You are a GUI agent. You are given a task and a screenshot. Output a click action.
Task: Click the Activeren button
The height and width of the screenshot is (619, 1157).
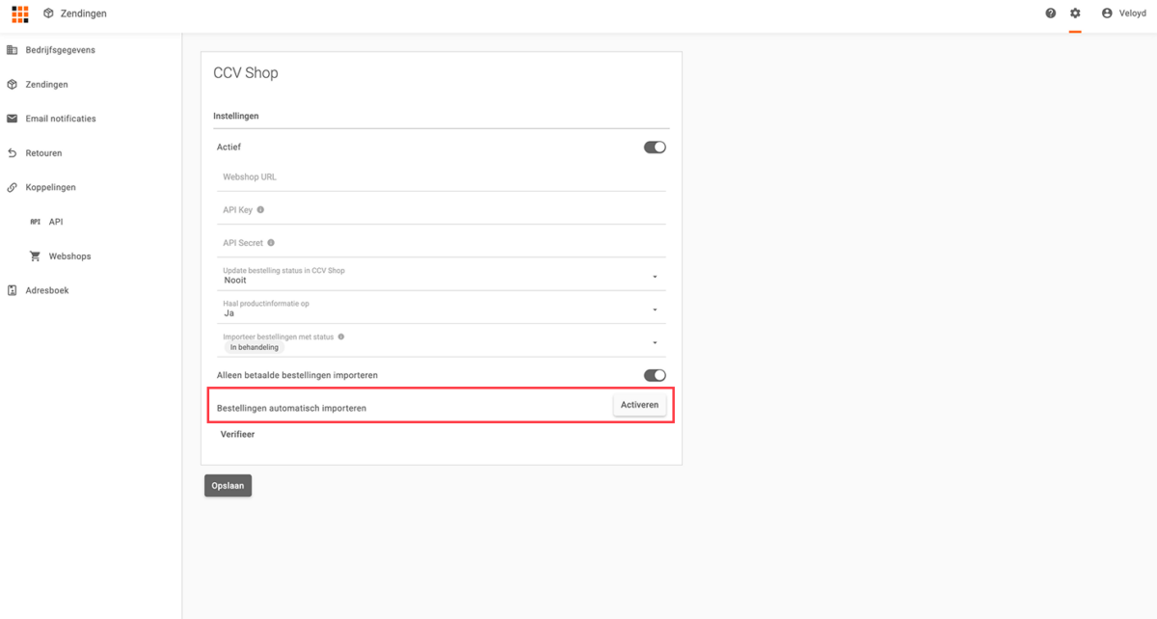(x=639, y=405)
